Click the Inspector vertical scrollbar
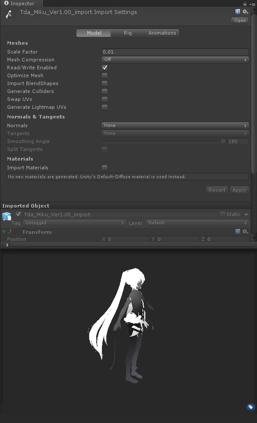The height and width of the screenshot is (423, 257). pos(254,93)
